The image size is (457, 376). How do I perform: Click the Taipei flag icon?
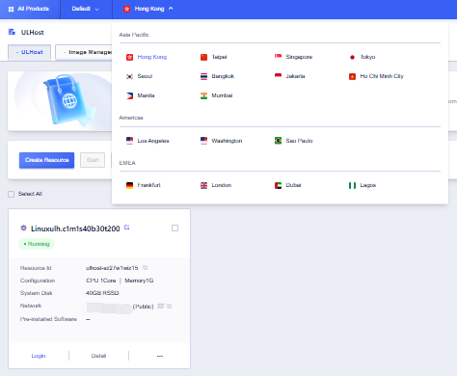tap(203, 57)
